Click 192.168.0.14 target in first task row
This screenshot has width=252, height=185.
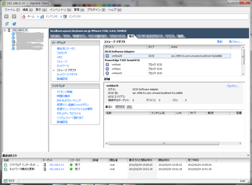click(56, 165)
